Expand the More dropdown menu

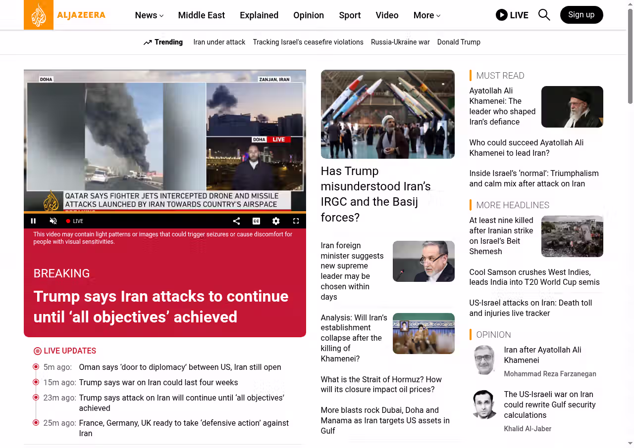426,15
